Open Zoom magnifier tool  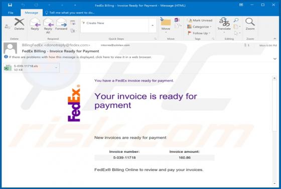click(250, 24)
